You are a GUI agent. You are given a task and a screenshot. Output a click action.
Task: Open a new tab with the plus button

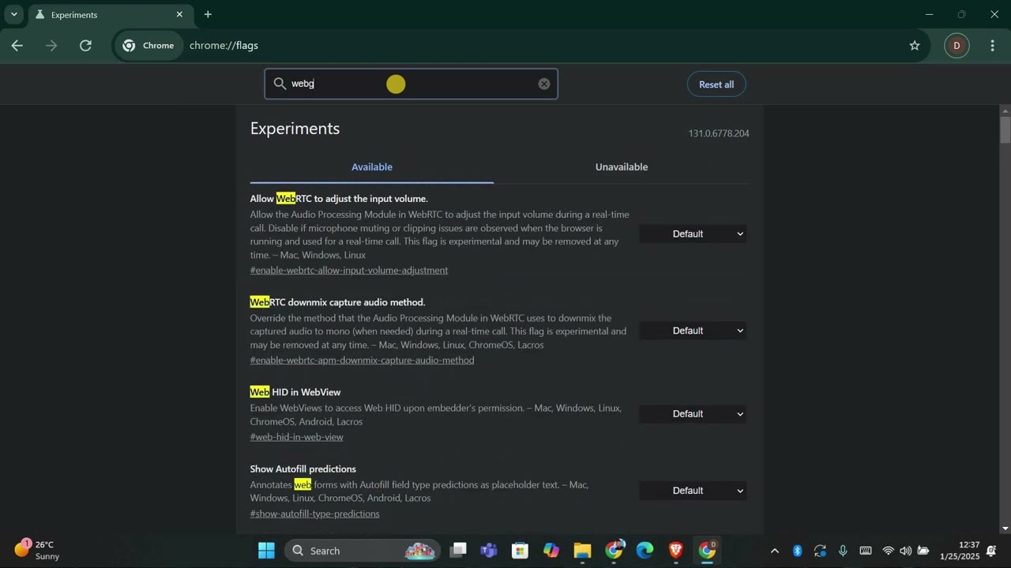click(x=208, y=14)
